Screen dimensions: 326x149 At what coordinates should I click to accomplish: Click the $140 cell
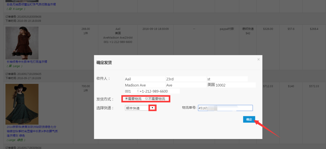pyautogui.click(x=291, y=86)
